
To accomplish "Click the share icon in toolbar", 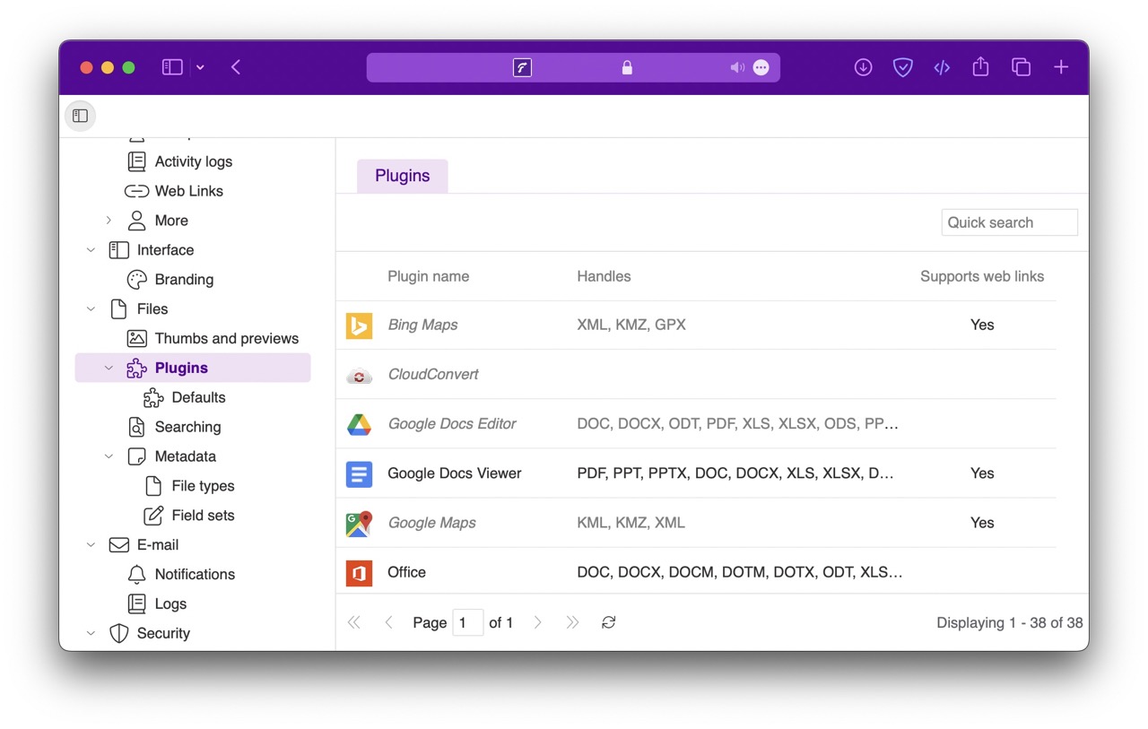I will (x=980, y=67).
